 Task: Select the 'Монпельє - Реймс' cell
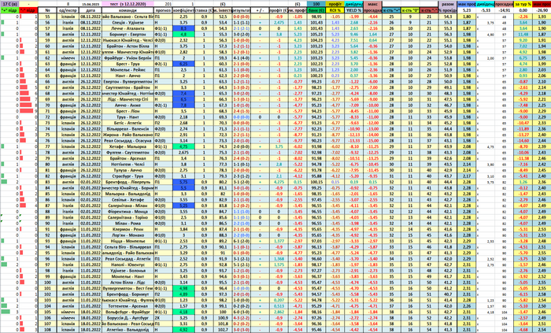[x=128, y=70]
